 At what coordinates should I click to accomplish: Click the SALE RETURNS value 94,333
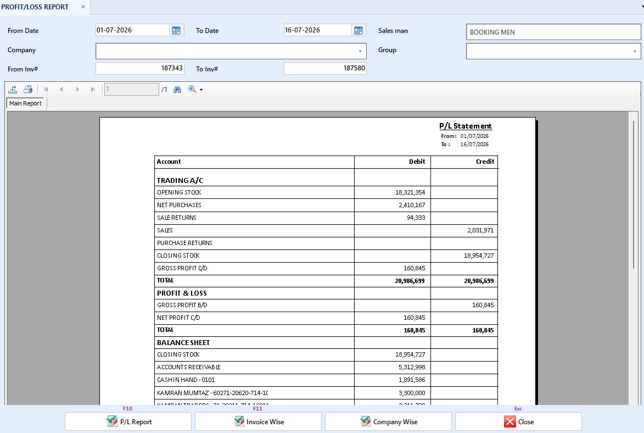click(x=416, y=218)
